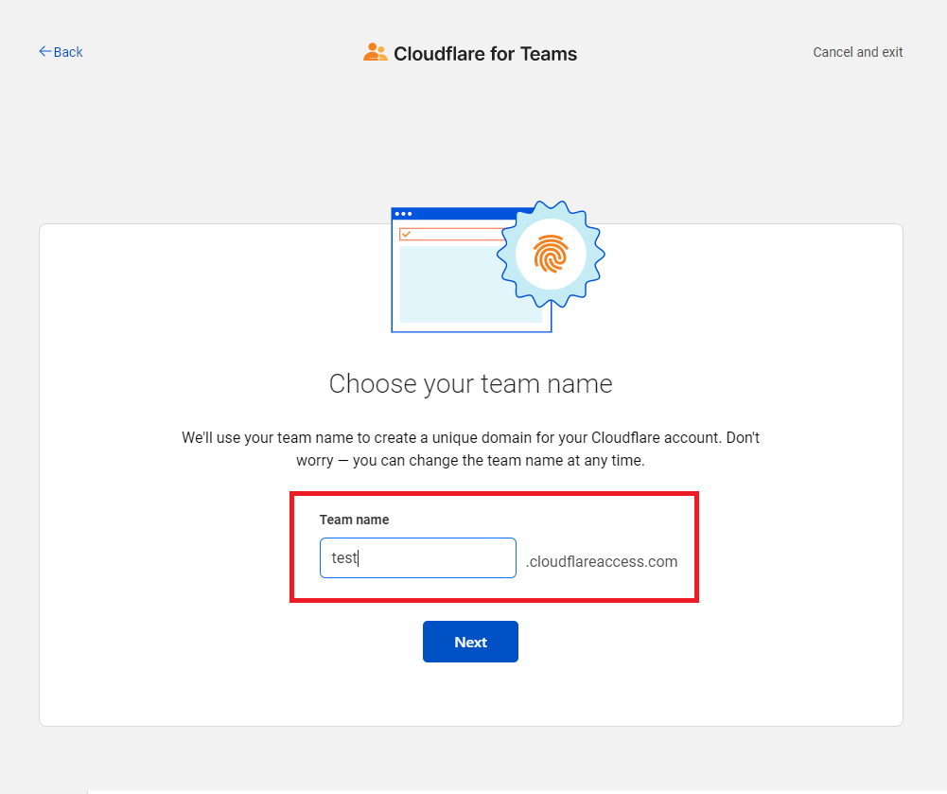Screen dimensions: 947x794
Task: Click the .cloudflareaccess.com domain suffix
Action: 602,561
